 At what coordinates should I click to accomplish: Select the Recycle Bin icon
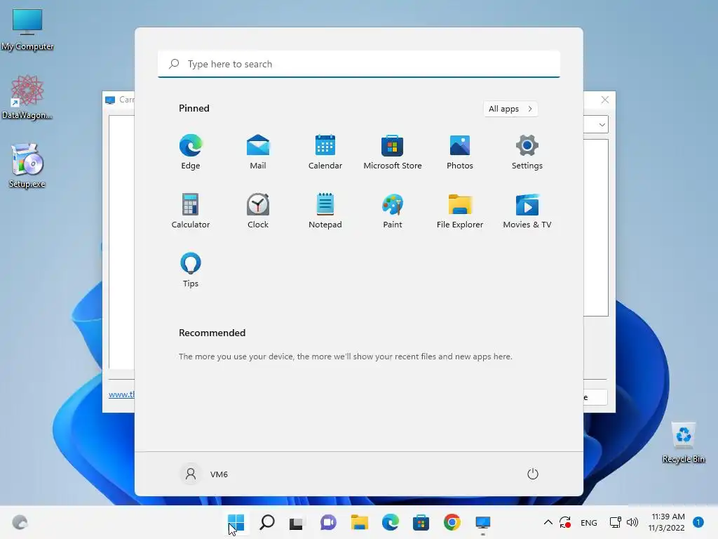tap(683, 443)
